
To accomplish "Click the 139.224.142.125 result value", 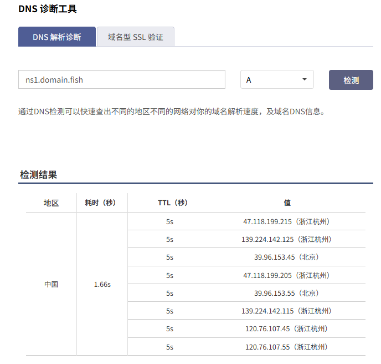I will point(286,239).
